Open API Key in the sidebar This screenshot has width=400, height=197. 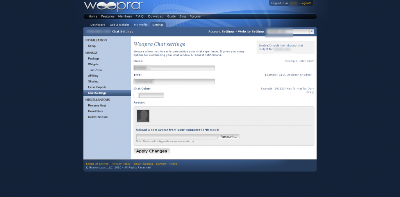point(93,76)
